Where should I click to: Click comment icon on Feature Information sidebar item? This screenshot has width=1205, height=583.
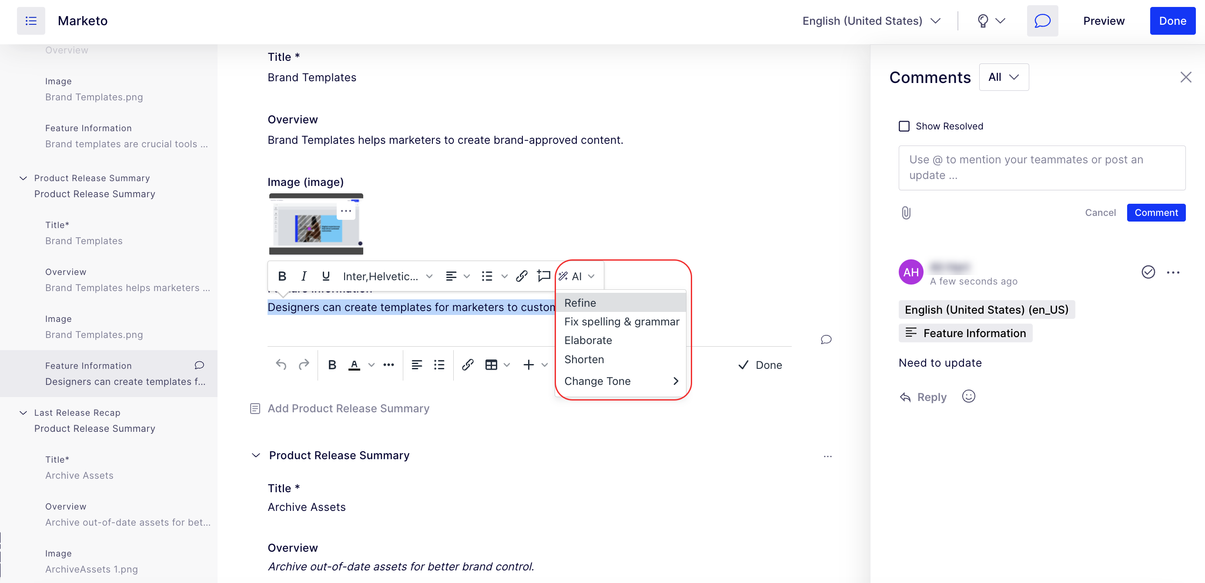pos(199,365)
